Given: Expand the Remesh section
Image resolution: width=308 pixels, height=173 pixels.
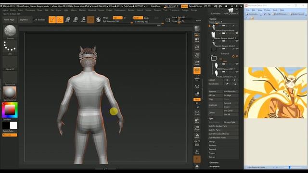Looking at the screenshot, I should [212, 149].
